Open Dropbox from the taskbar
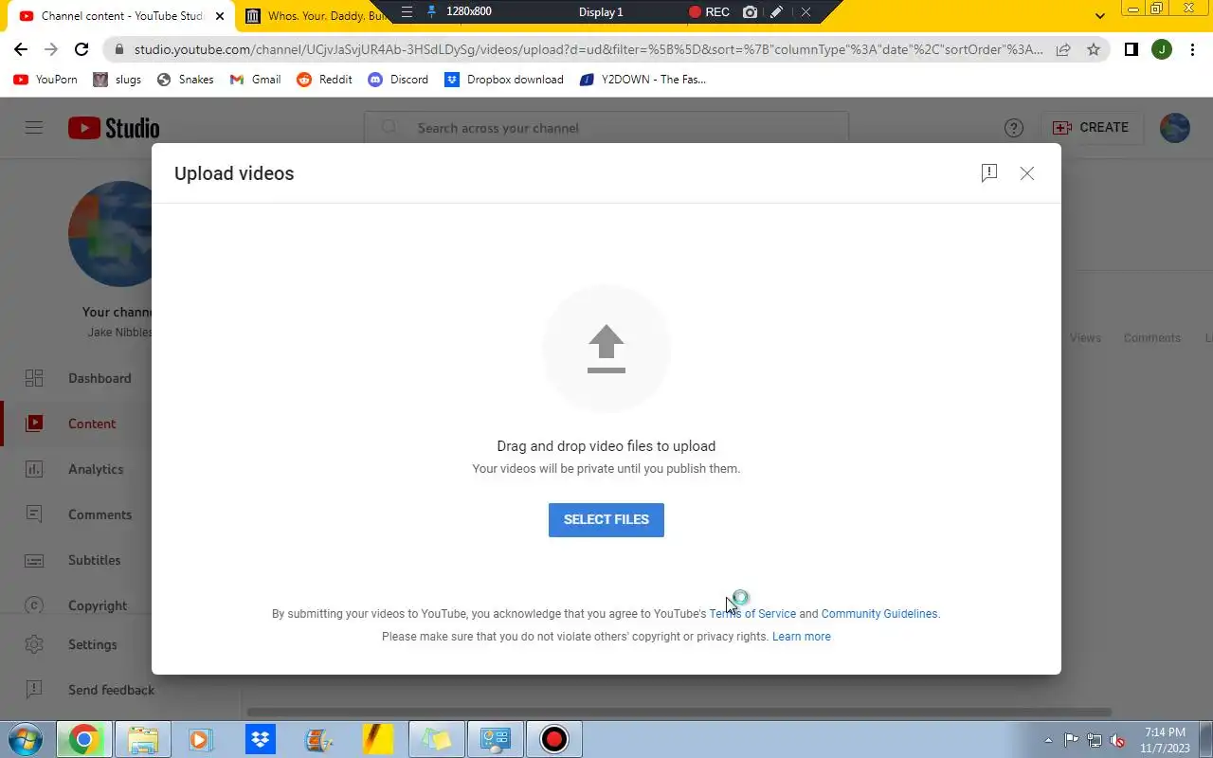This screenshot has height=758, width=1213. (260, 739)
